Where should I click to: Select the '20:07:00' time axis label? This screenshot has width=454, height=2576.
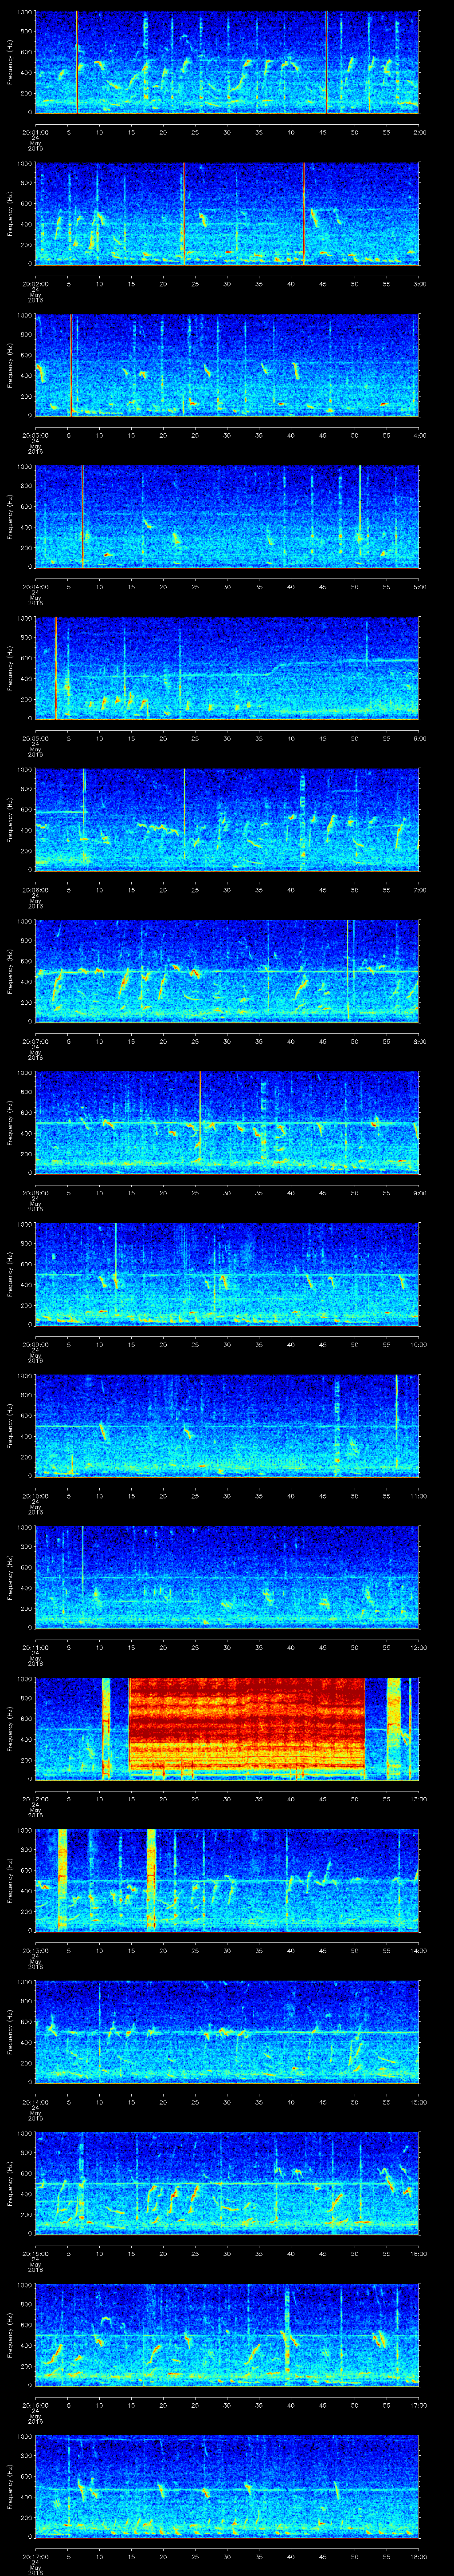(35, 1041)
